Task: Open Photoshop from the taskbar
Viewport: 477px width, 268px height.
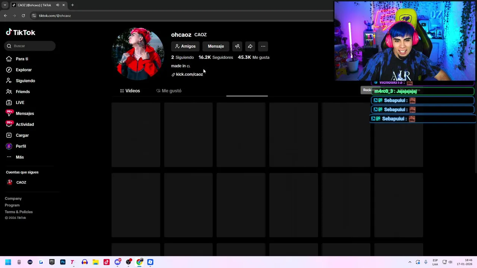Action: click(63, 262)
